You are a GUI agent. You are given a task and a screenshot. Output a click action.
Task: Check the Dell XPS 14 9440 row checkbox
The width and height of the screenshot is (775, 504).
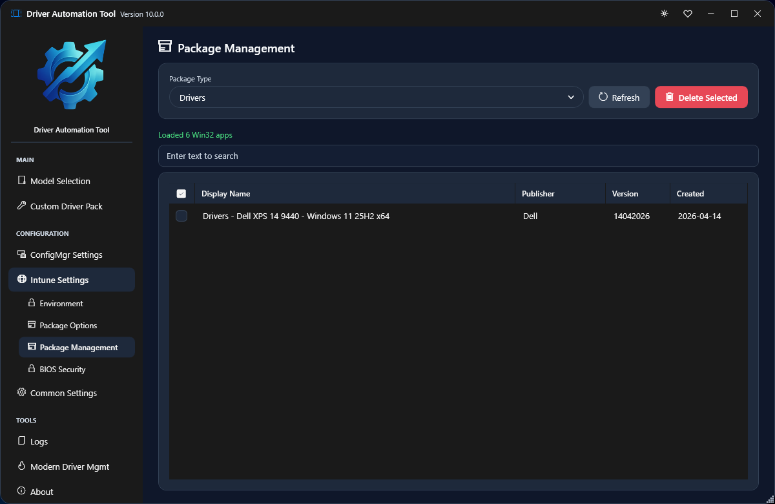(181, 216)
